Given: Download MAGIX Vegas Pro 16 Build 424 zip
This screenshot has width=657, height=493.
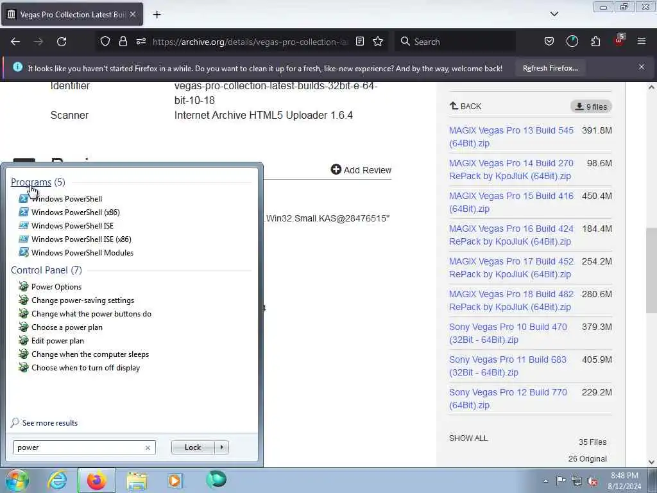Looking at the screenshot, I should click(511, 235).
